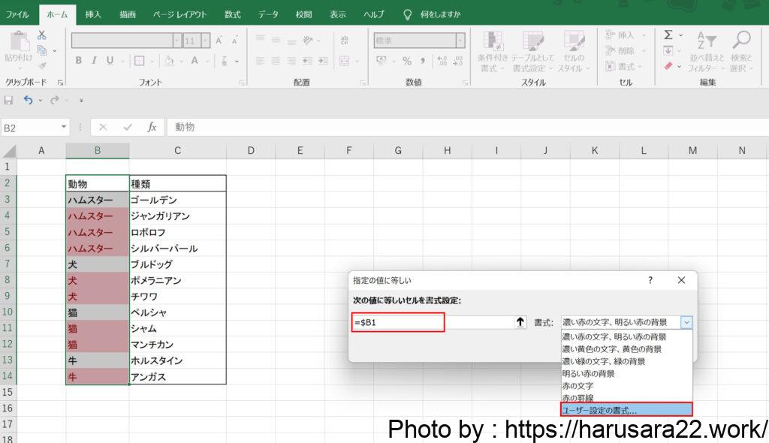Click the dialog help question mark

650,280
